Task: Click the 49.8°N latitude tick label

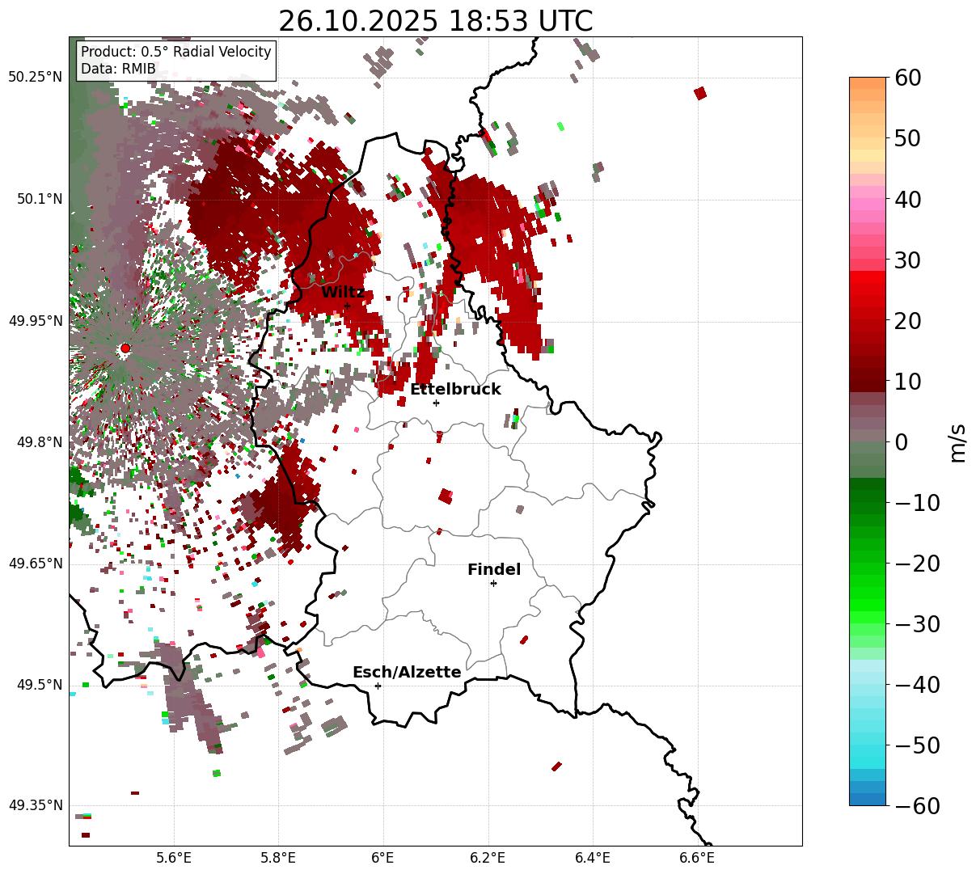Action: coord(39,442)
